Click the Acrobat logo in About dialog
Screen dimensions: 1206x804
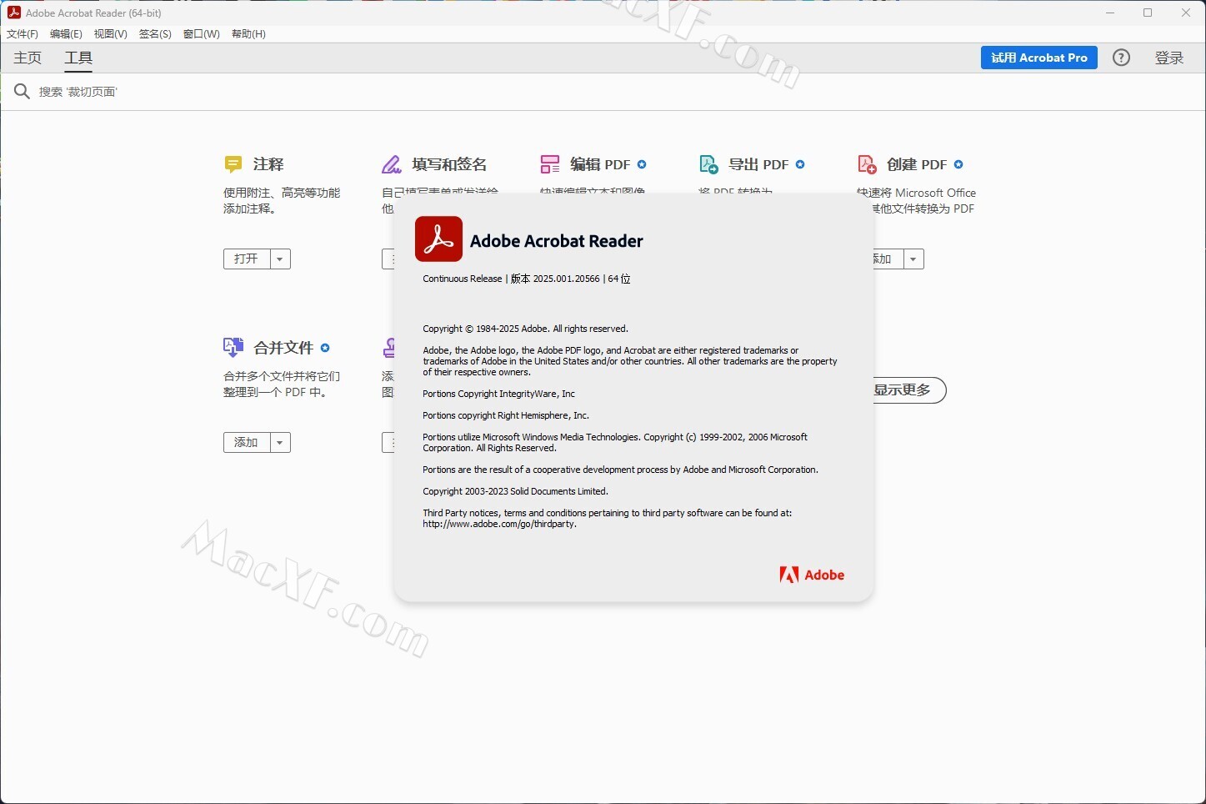[438, 239]
